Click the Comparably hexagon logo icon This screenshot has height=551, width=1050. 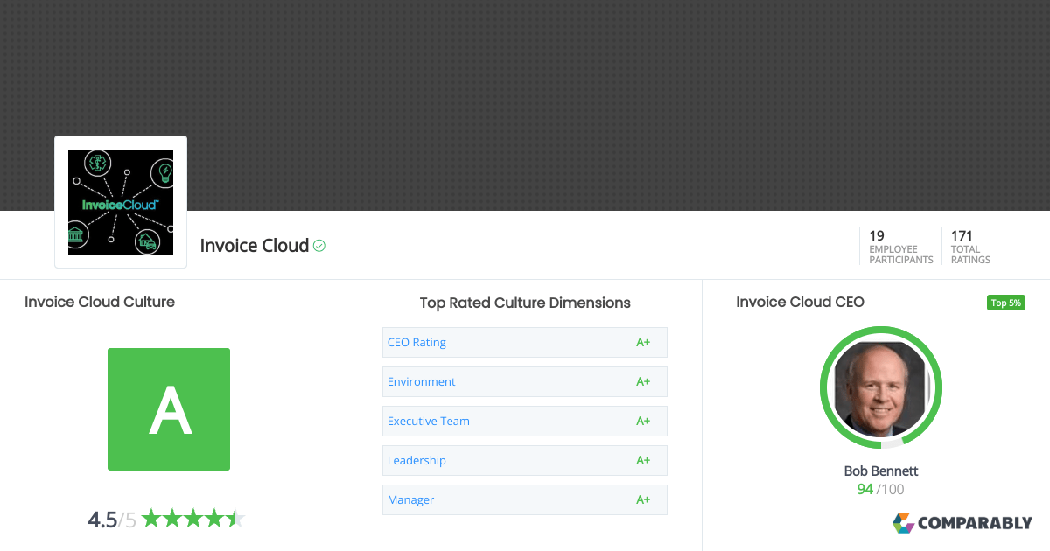pyautogui.click(x=903, y=523)
